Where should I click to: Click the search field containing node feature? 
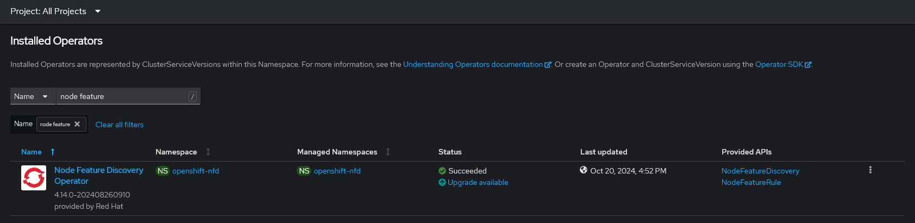point(122,96)
